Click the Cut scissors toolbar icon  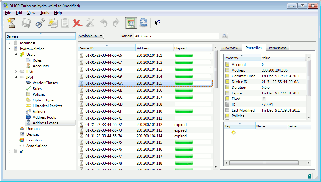coord(40,23)
